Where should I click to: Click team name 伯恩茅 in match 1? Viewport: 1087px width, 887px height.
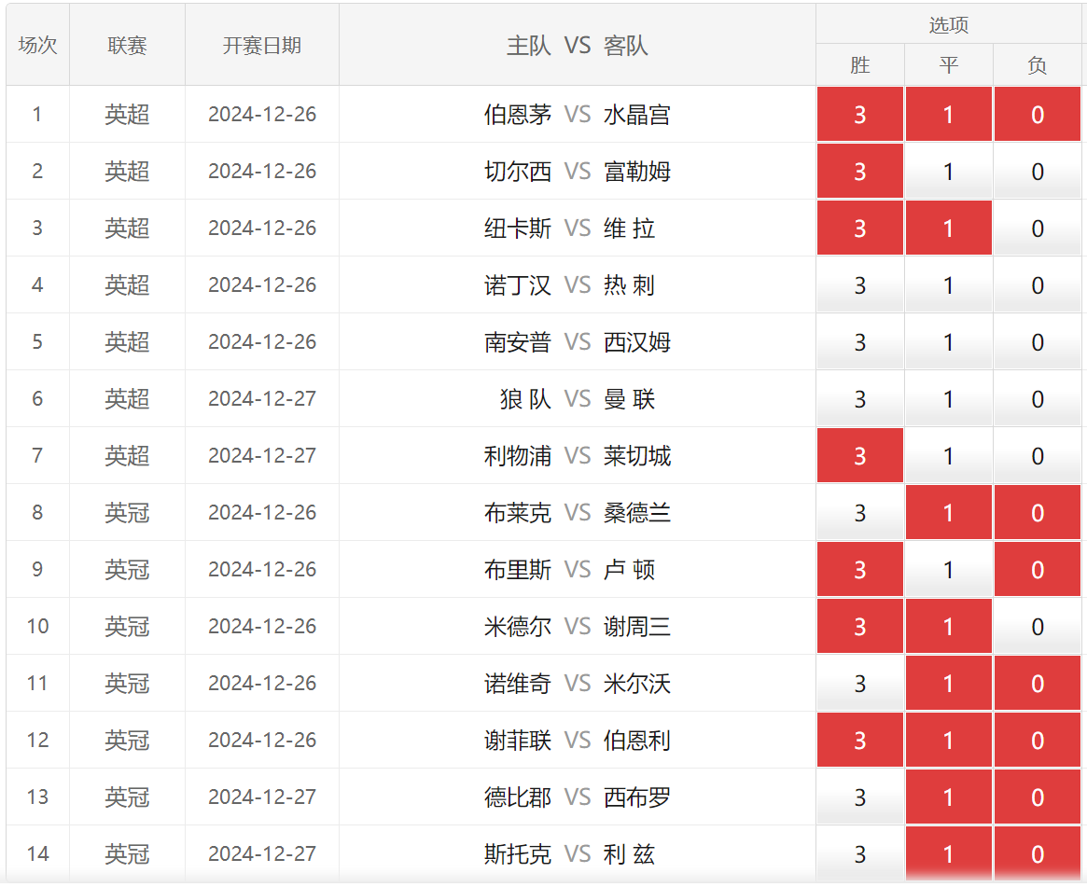tap(517, 115)
